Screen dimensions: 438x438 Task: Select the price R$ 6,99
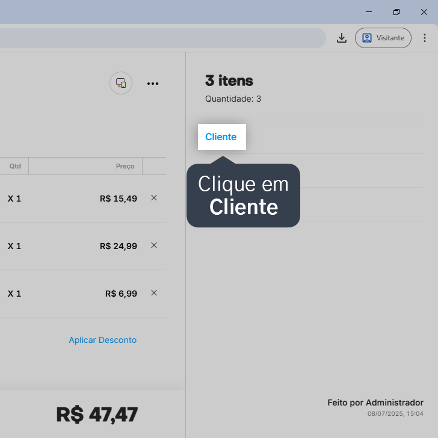[121, 294]
